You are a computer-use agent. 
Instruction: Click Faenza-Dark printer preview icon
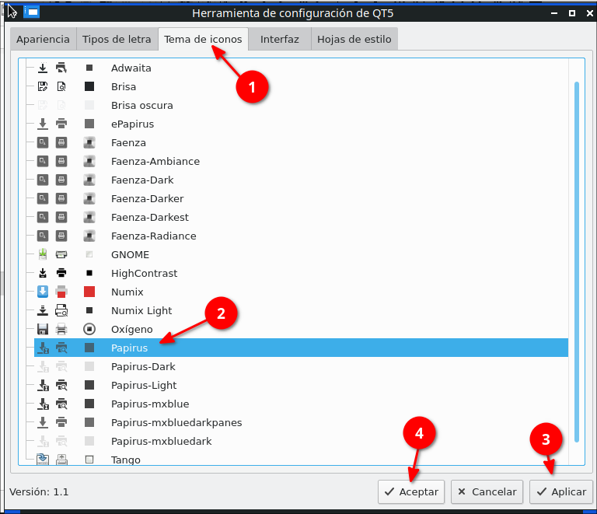pyautogui.click(x=61, y=180)
